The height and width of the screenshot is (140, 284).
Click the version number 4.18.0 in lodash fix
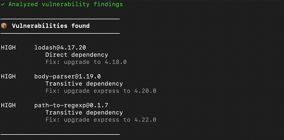(x=116, y=62)
